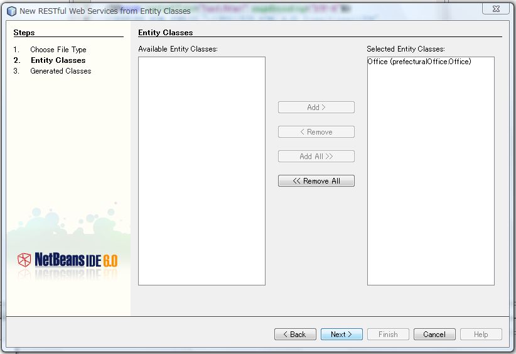
Task: Click the < Remove button
Action: point(316,132)
